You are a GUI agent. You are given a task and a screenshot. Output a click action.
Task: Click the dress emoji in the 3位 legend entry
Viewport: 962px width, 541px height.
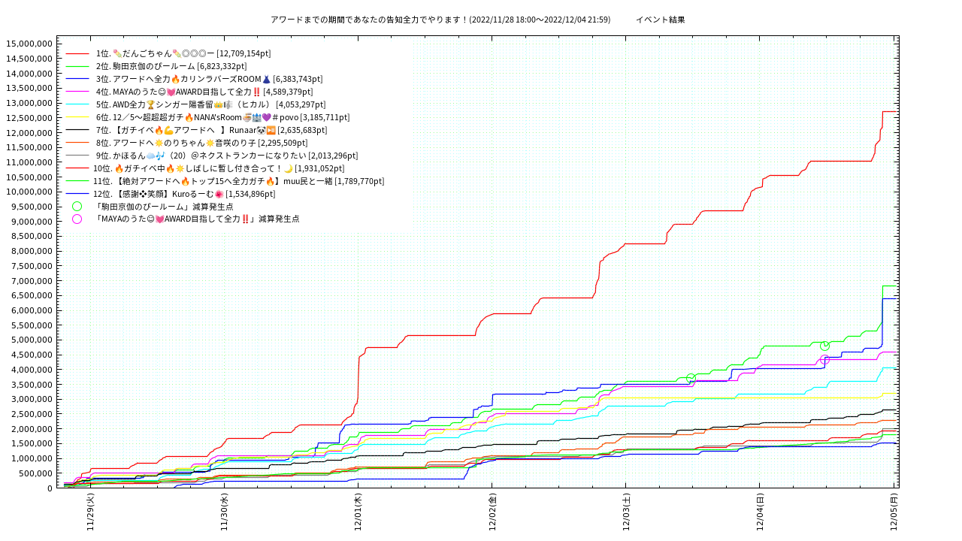click(266, 79)
